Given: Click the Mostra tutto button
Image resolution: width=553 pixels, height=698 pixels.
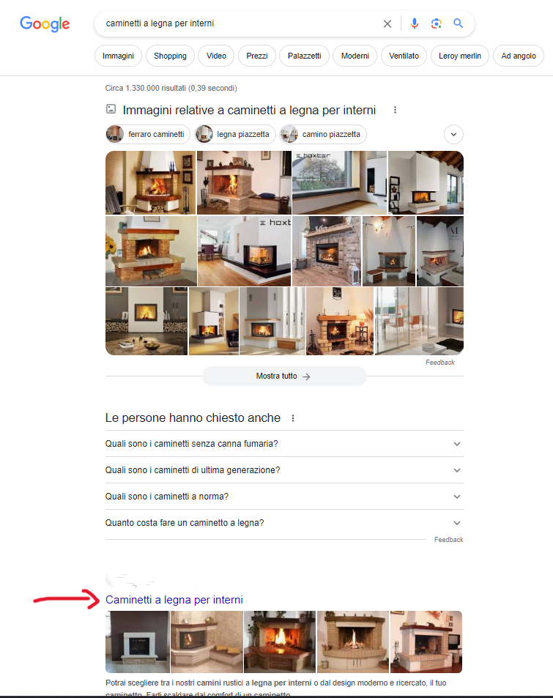Looking at the screenshot, I should click(x=284, y=376).
